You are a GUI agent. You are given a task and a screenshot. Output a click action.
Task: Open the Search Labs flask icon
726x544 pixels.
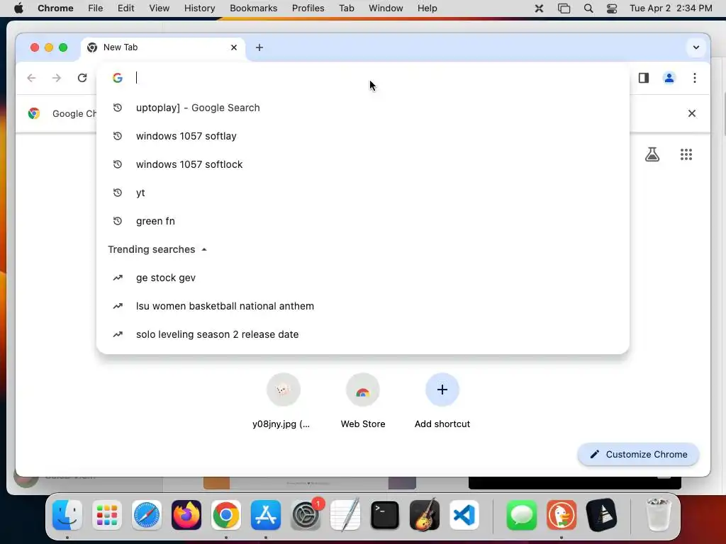[x=652, y=154]
